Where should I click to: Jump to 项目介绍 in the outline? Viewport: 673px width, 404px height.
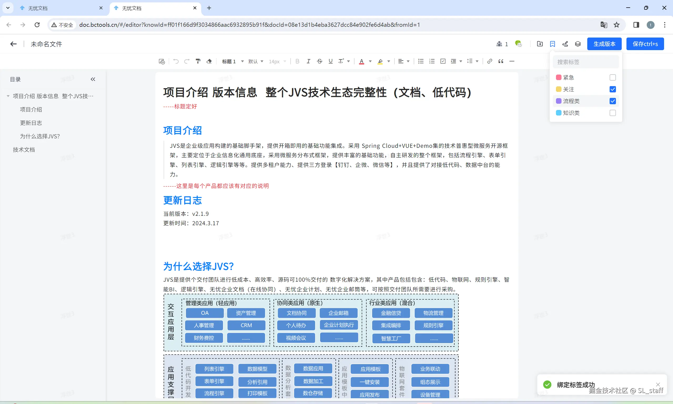[31, 109]
